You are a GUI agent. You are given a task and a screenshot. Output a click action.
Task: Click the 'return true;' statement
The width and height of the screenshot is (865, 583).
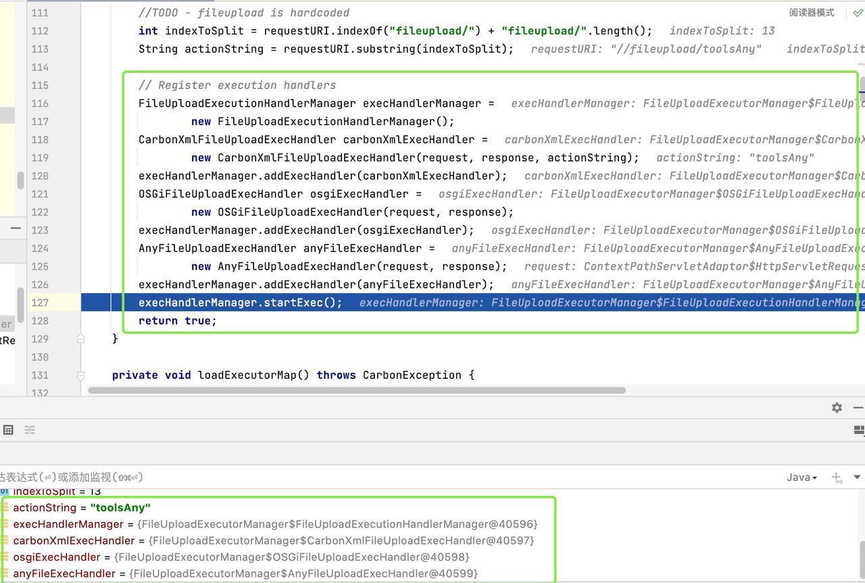point(178,321)
